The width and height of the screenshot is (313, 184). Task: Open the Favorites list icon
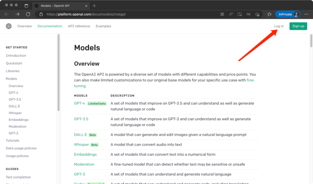pos(269,14)
